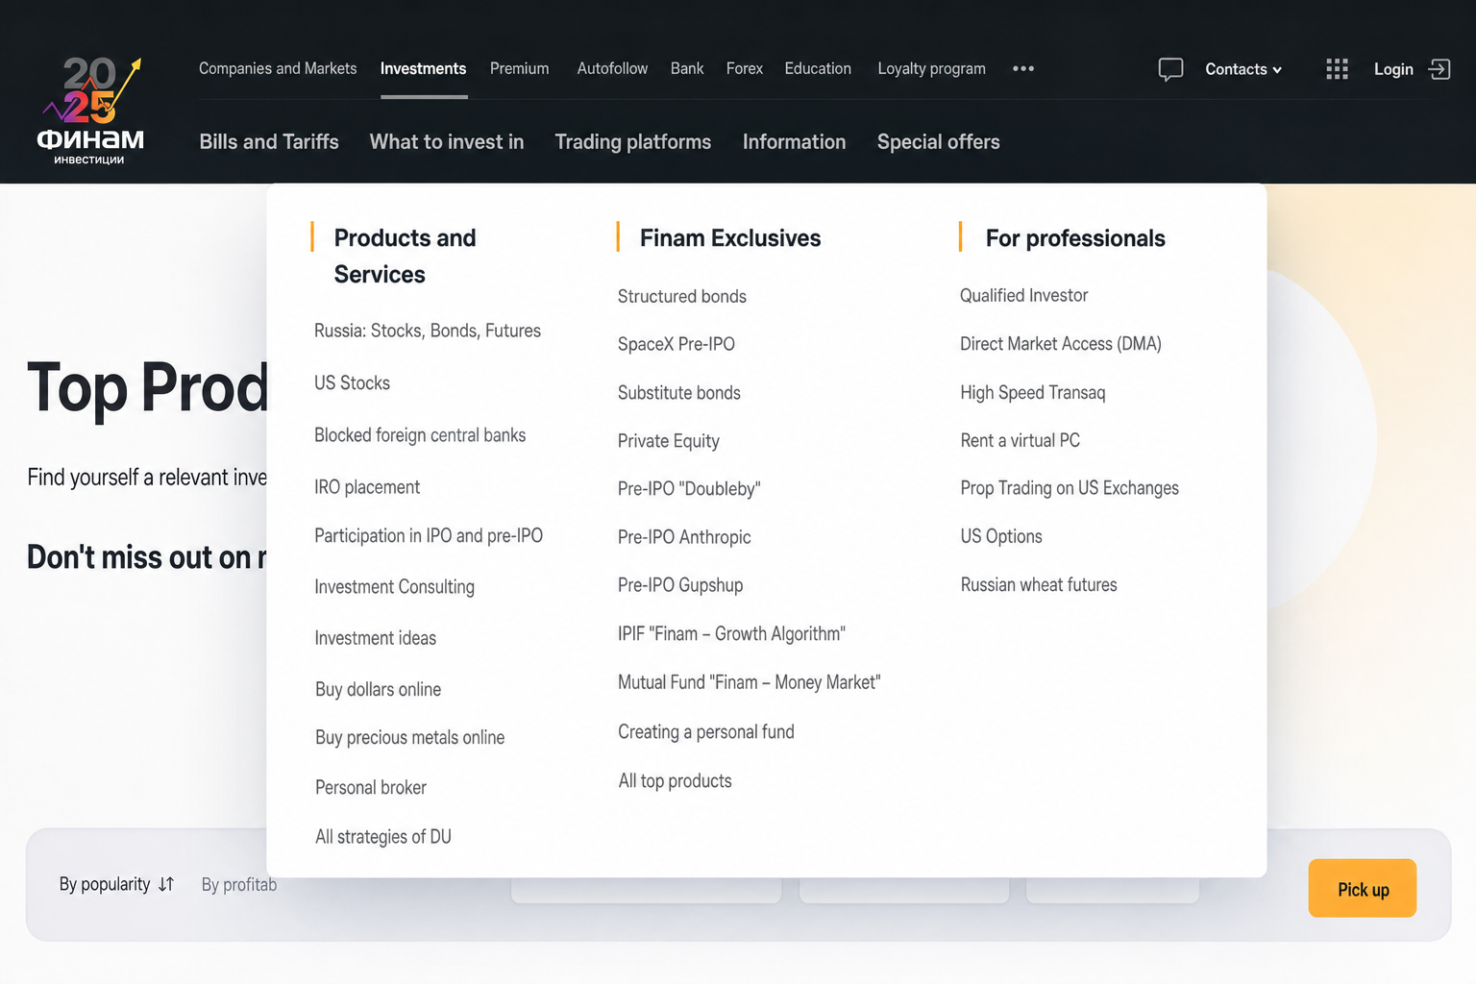Open Pre-IPO "Doubleby" link
This screenshot has width=1476, height=984.
(689, 488)
